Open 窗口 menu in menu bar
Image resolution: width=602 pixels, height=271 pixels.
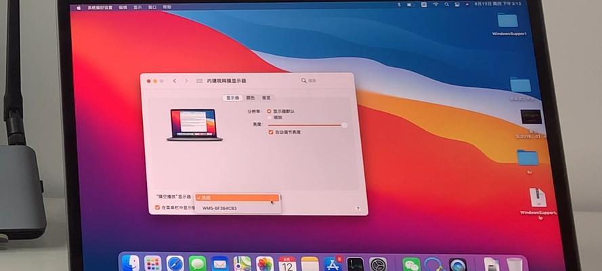pyautogui.click(x=152, y=7)
